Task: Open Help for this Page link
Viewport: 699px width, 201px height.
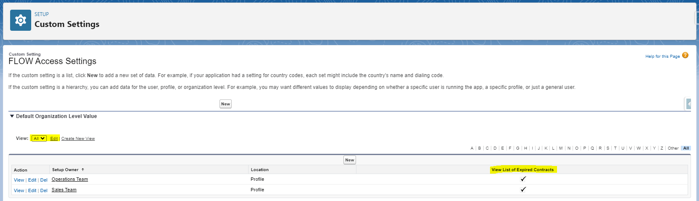Action: click(x=662, y=56)
